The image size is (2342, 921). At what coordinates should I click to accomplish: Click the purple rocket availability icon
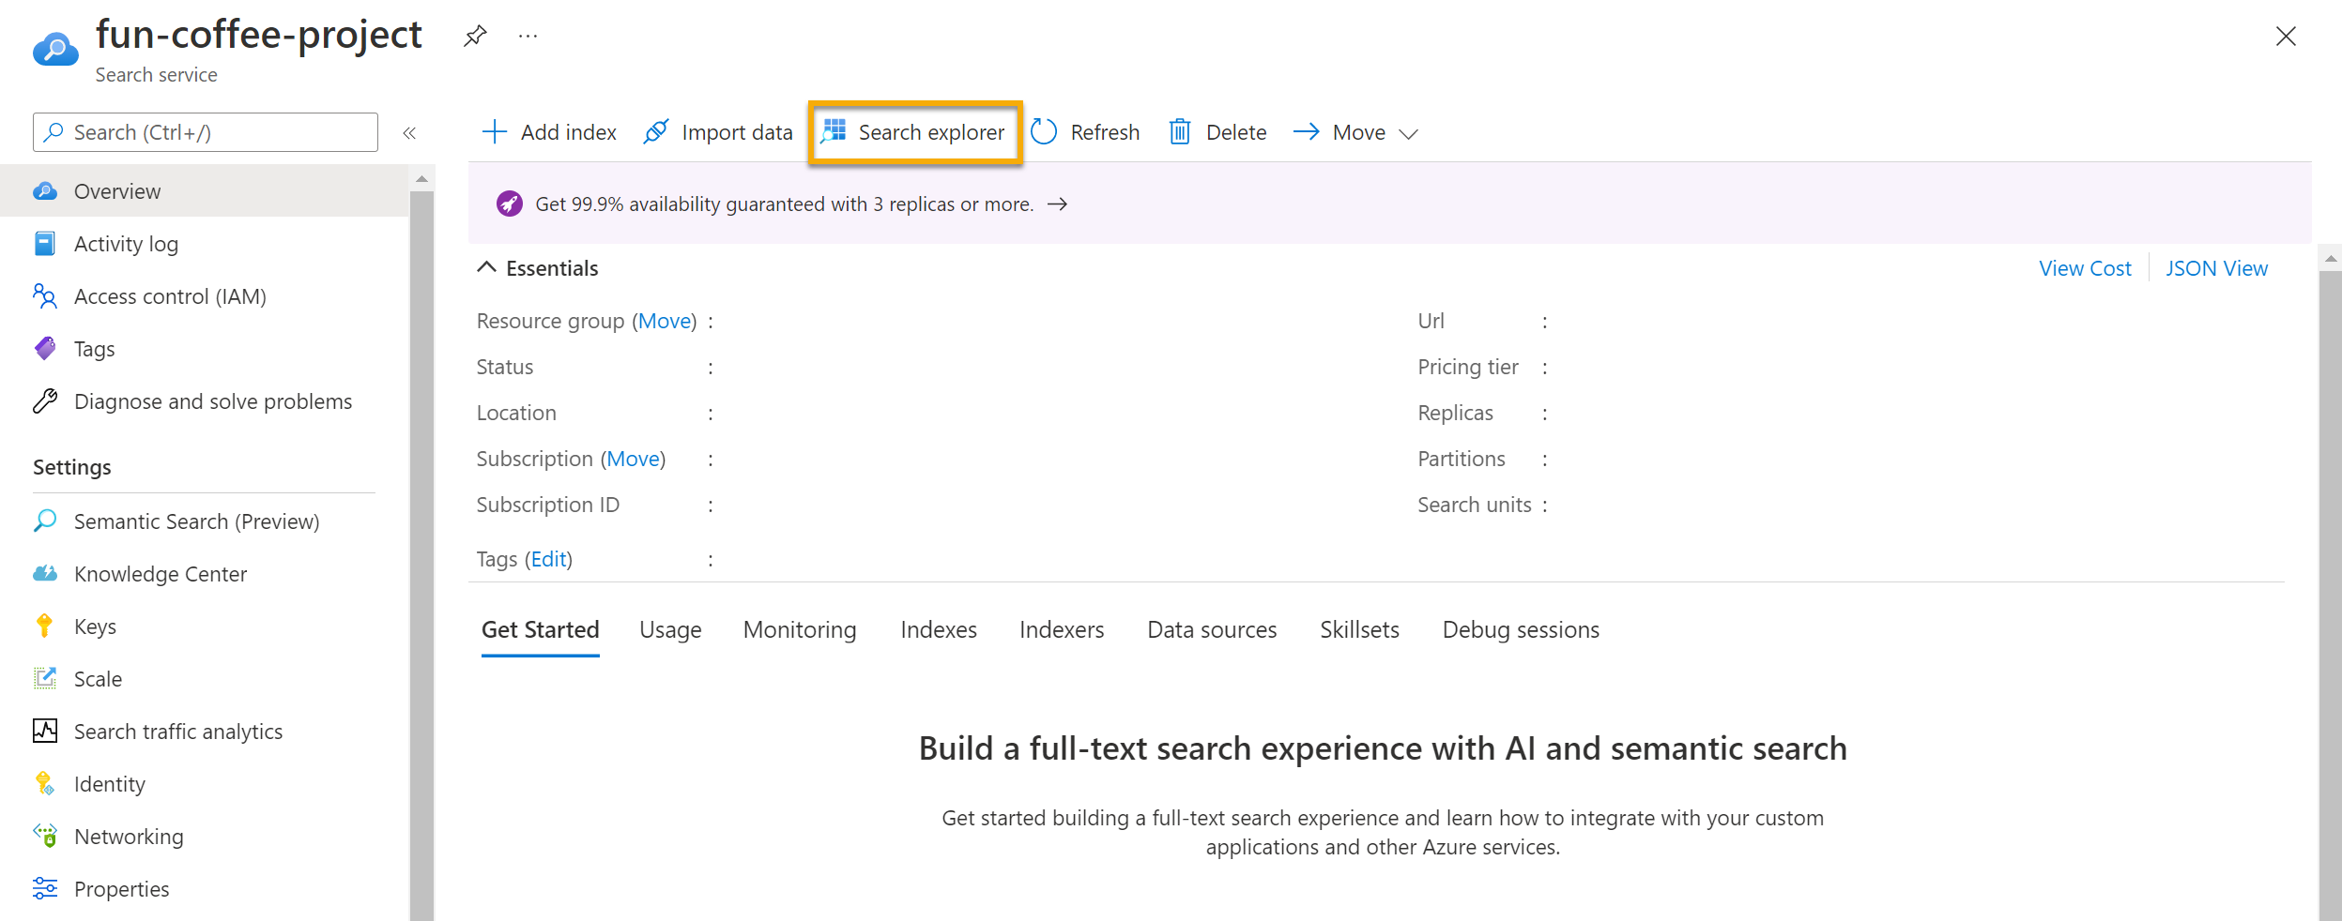click(x=510, y=204)
